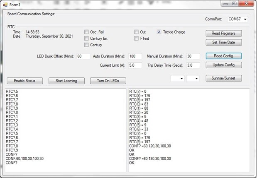This screenshot has height=178, width=257.
Task: Click the Start Learning button
Action: [x=66, y=81]
